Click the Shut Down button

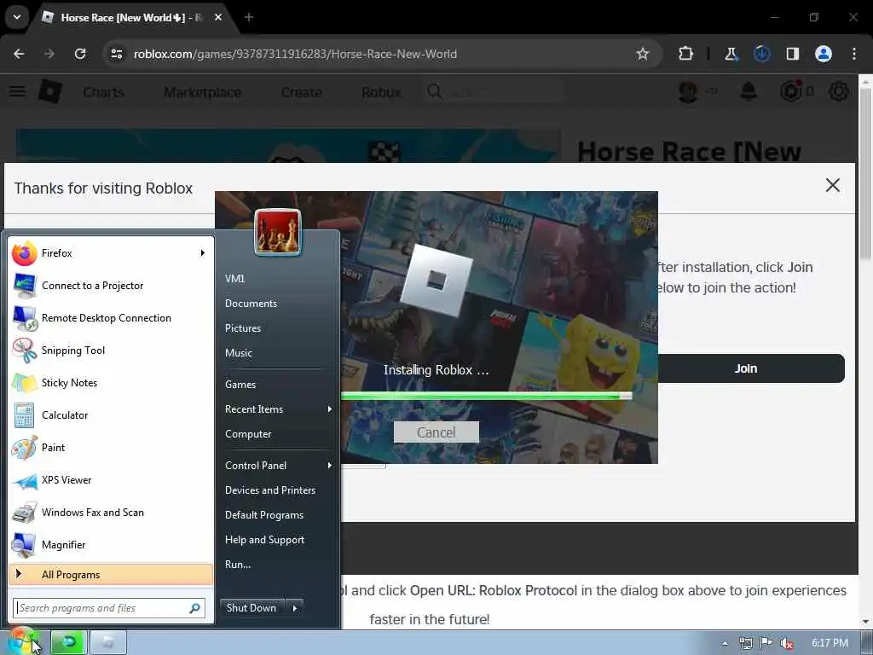(x=252, y=608)
